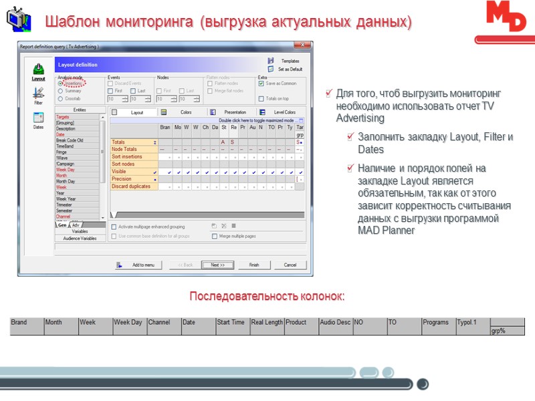Click the crossed icon above Merge multiple pages

(224, 226)
